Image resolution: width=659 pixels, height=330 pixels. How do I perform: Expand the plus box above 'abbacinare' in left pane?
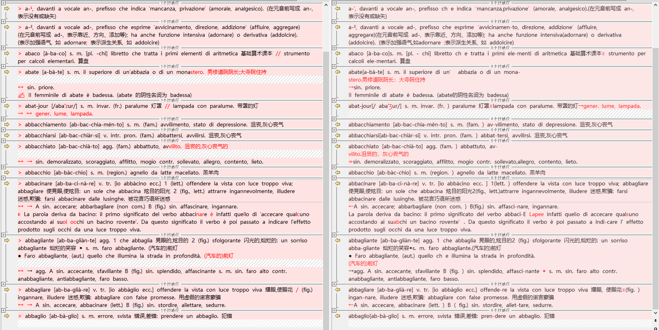(3, 178)
